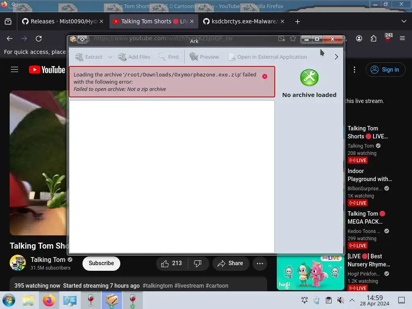The height and width of the screenshot is (309, 412).
Task: Click Preview in Ark toolbar
Action: coord(204,57)
